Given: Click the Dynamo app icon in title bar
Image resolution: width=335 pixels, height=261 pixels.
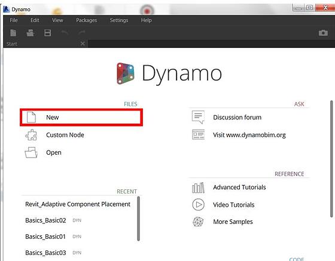Looking at the screenshot, I should point(7,9).
